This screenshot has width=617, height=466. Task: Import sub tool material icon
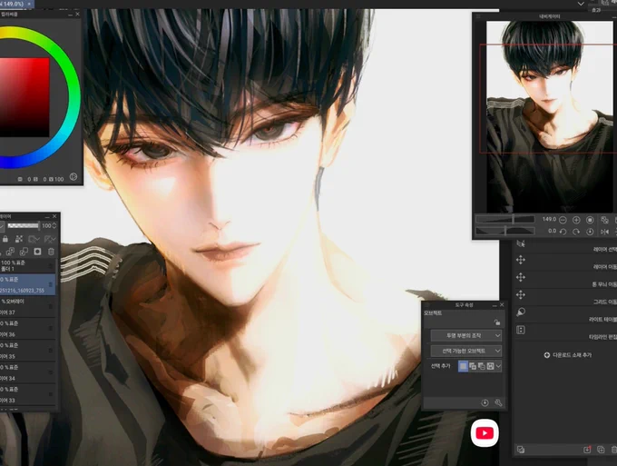[x=587, y=450]
